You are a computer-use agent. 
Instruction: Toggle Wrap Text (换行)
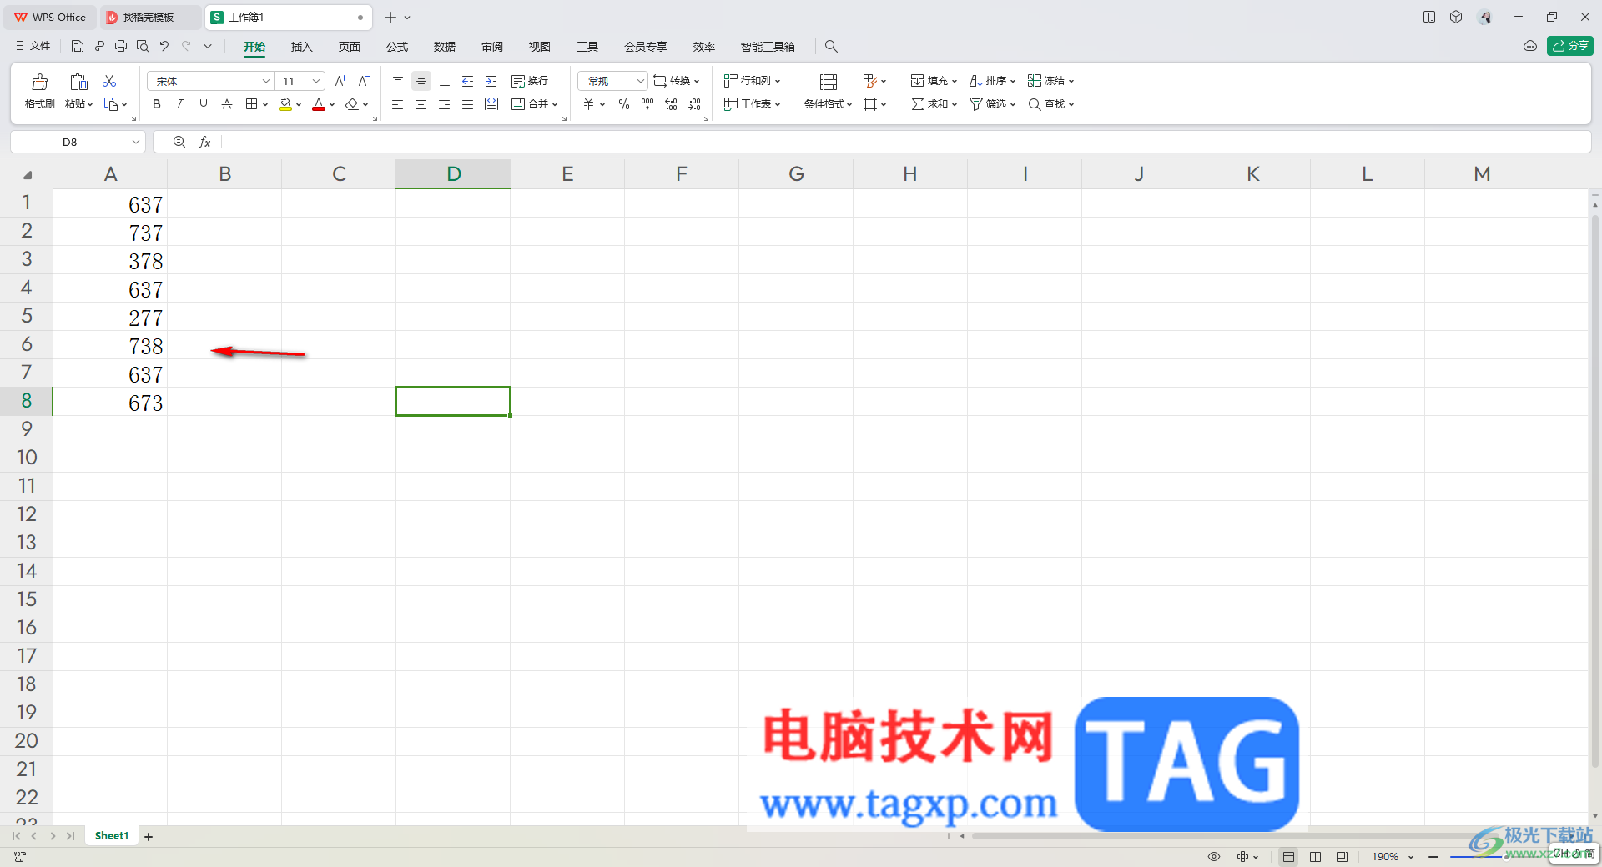(530, 81)
